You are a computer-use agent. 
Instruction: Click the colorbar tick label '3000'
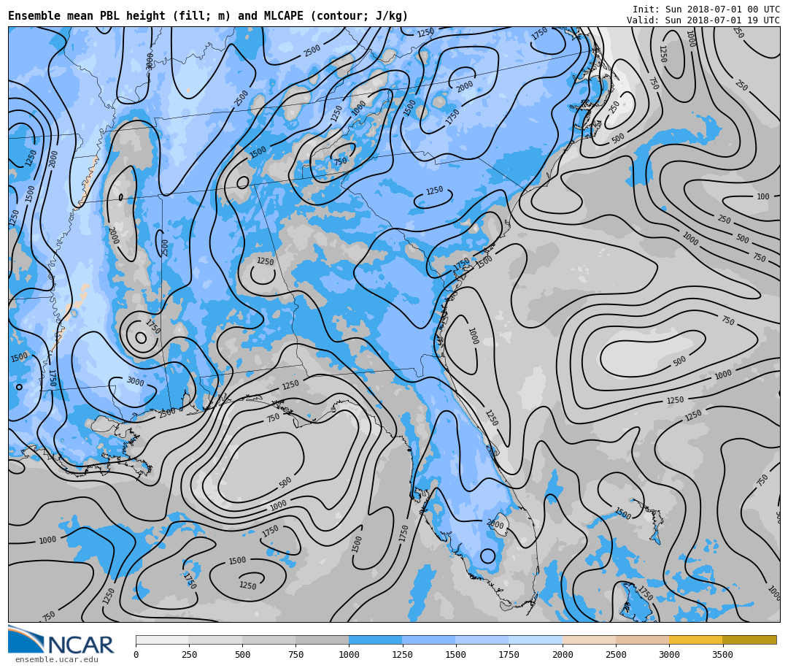coord(669,654)
